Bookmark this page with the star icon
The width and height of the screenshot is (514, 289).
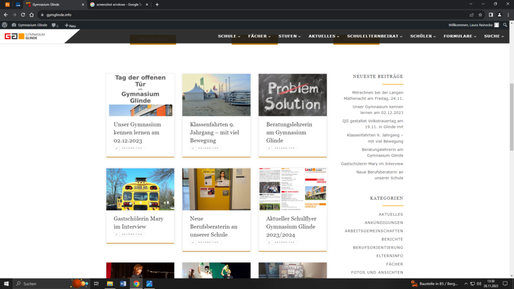(x=480, y=15)
